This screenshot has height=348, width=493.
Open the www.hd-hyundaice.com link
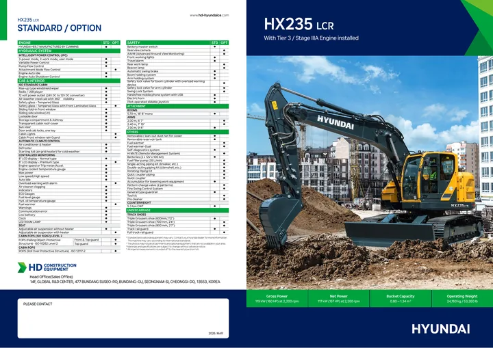coord(209,15)
